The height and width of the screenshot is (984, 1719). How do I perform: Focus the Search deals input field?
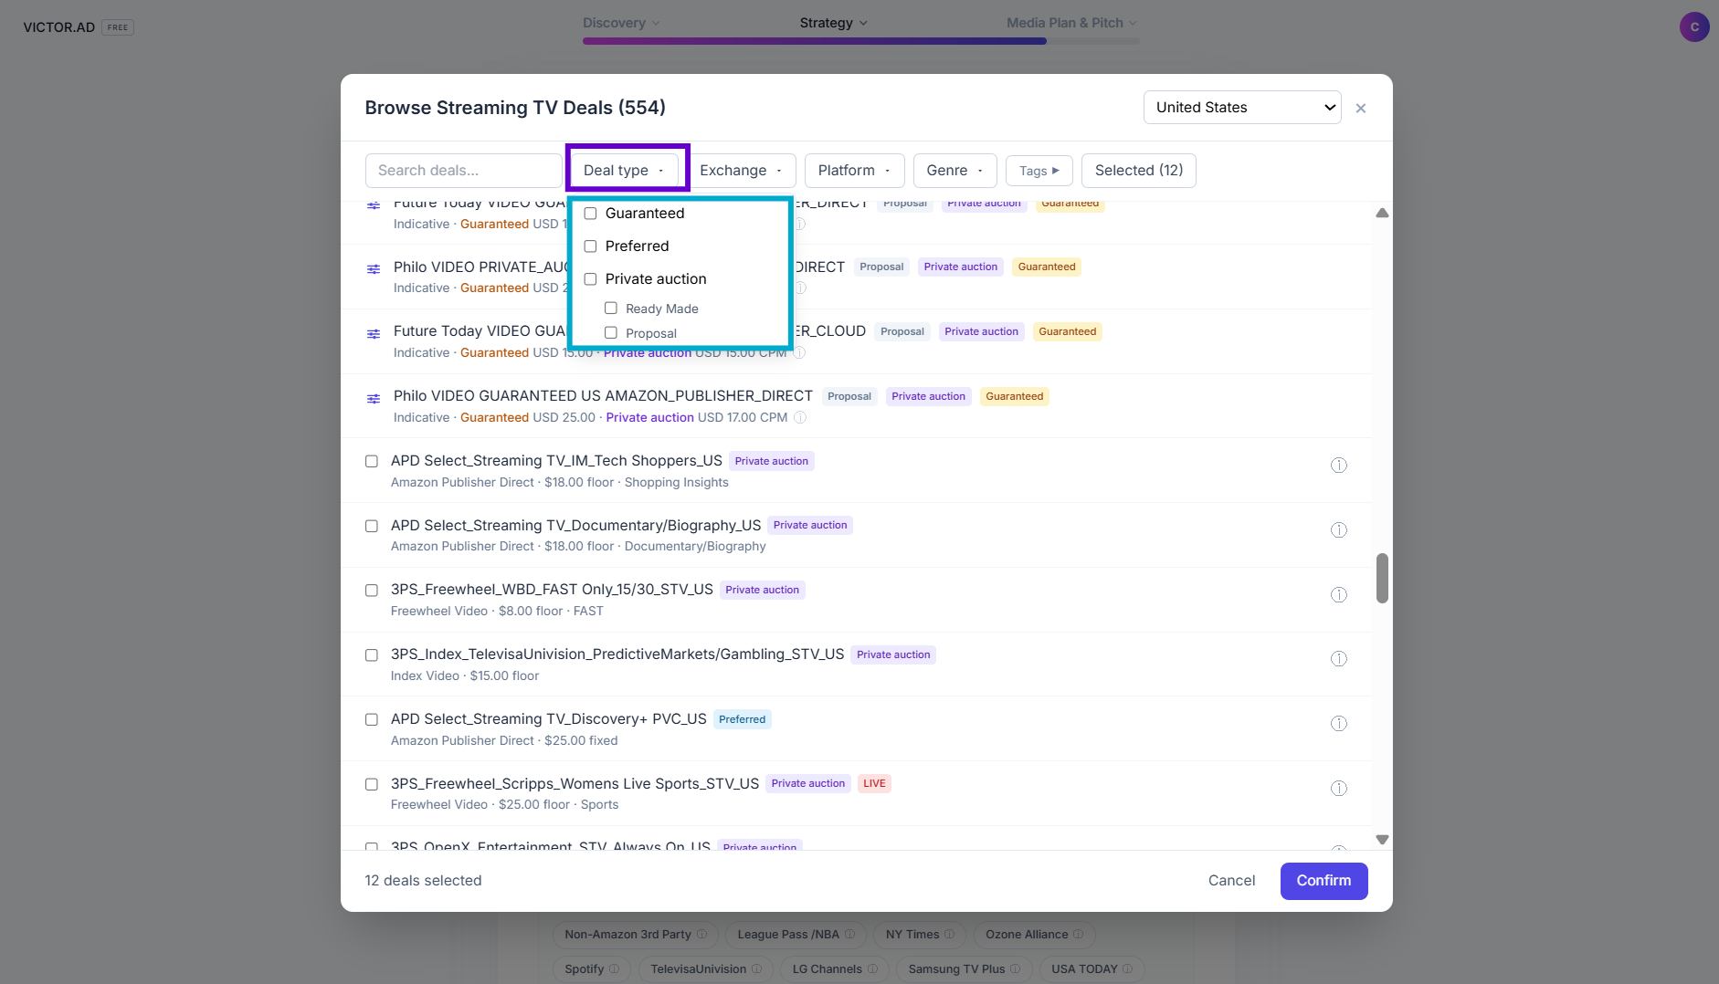[x=463, y=171]
